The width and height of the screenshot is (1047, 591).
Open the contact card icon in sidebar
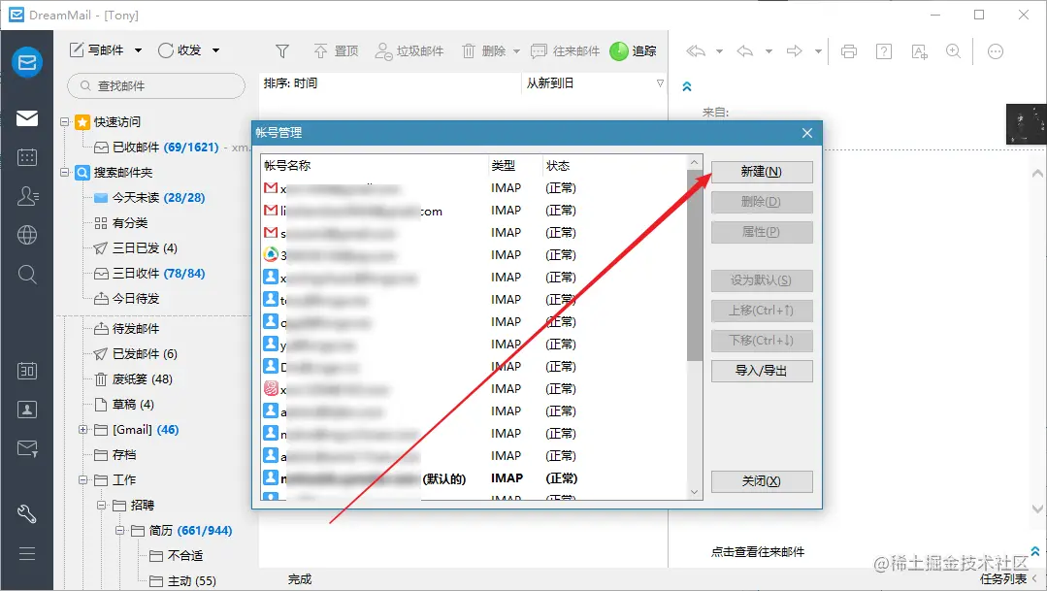(27, 410)
